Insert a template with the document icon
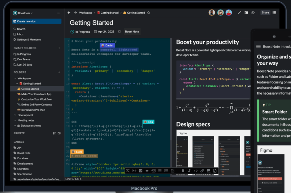This screenshot has width=291, height=193. point(215,171)
